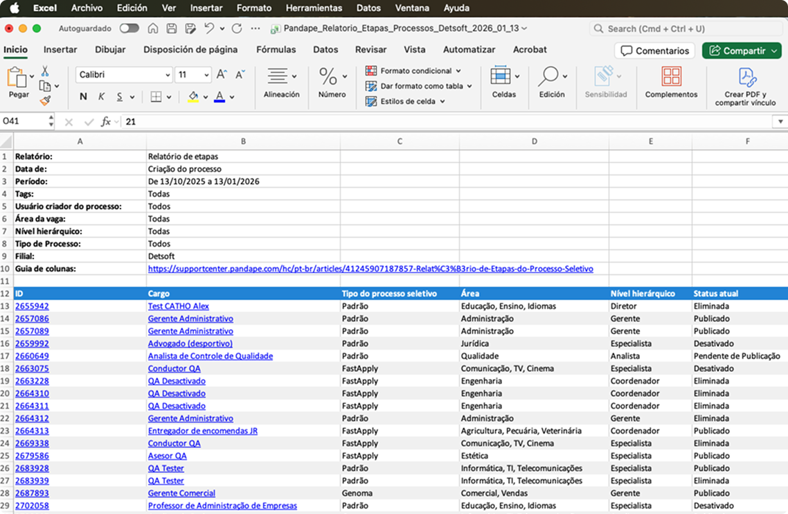Open the Gerente Comercial link in column B
The width and height of the screenshot is (788, 514).
[x=181, y=493]
